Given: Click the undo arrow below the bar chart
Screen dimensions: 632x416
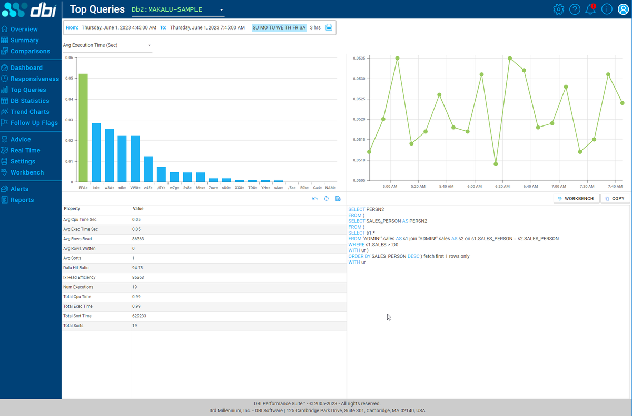Looking at the screenshot, I should 315,198.
